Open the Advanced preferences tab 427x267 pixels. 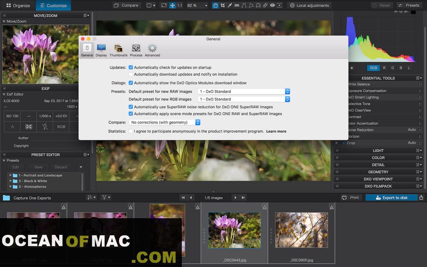tap(153, 50)
